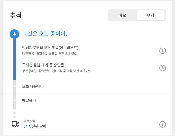Click the blue timeline progress bar
Viewport: 175px width, 136px height.
coord(15,59)
